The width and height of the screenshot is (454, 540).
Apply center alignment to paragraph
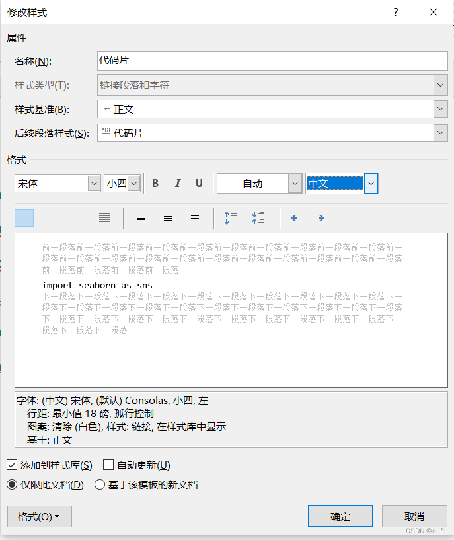coord(50,218)
